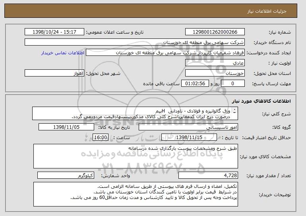Screen dimensions: 306x216
Task: Select the goods group field امور تاسیساتی
Action: [x=188, y=127]
